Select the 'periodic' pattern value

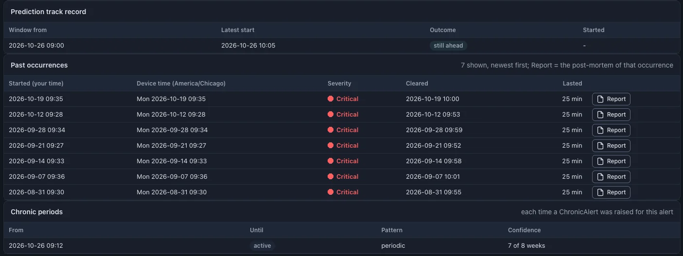click(393, 246)
